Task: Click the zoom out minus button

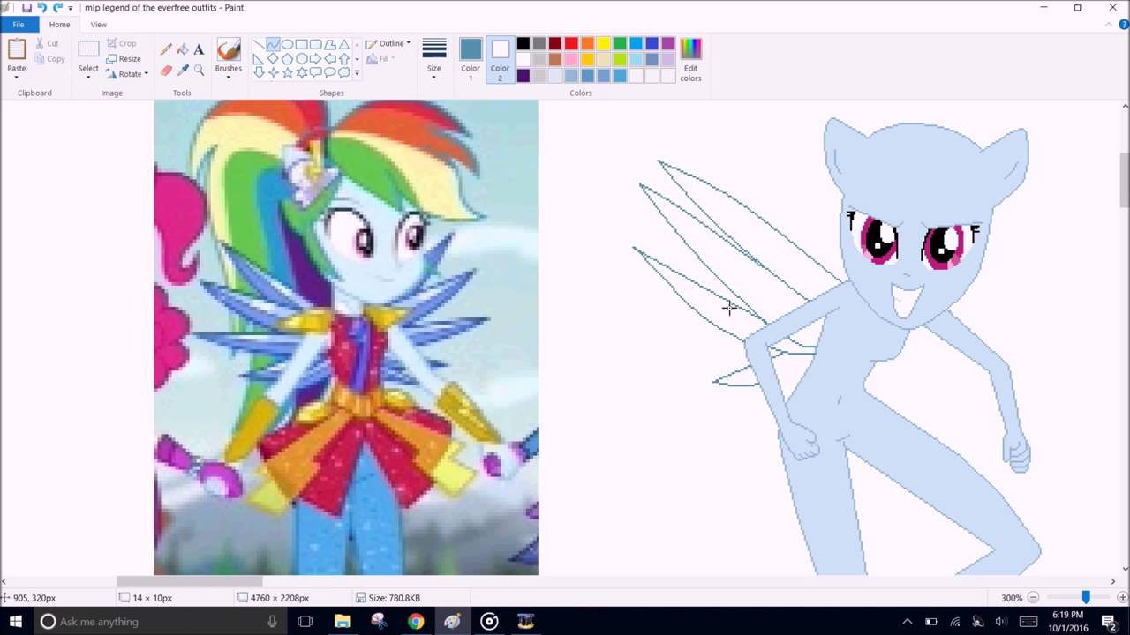Action: [1034, 598]
